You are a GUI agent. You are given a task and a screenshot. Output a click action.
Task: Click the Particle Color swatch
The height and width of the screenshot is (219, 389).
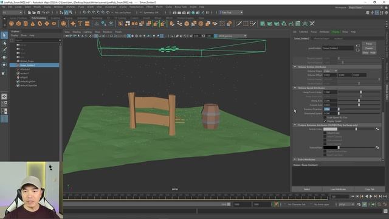click(x=330, y=129)
